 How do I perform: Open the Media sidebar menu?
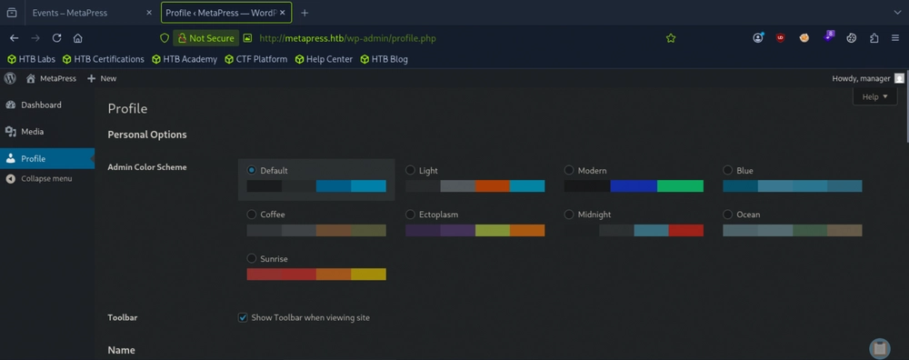(47, 132)
